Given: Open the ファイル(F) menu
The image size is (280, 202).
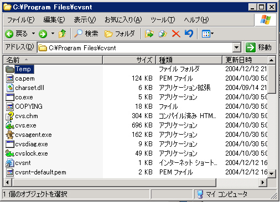Looking at the screenshot, I should 20,20.
